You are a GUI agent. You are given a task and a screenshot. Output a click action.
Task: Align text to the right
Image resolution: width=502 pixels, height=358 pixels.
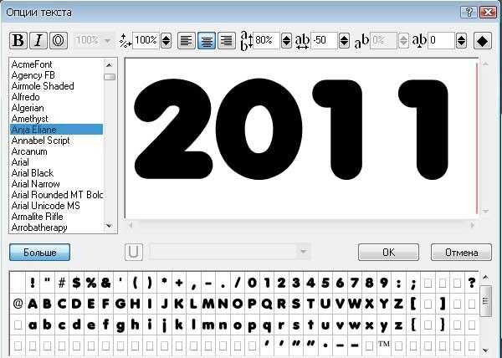coord(227,41)
